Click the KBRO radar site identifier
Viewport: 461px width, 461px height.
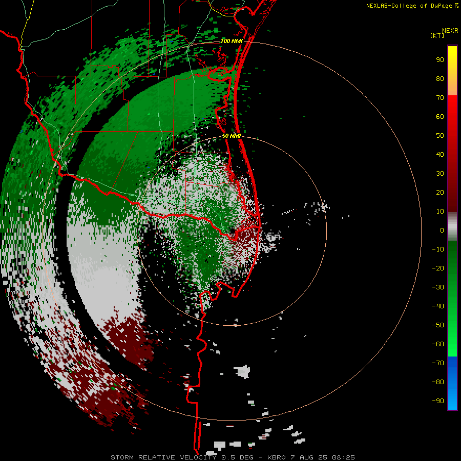pyautogui.click(x=277, y=457)
